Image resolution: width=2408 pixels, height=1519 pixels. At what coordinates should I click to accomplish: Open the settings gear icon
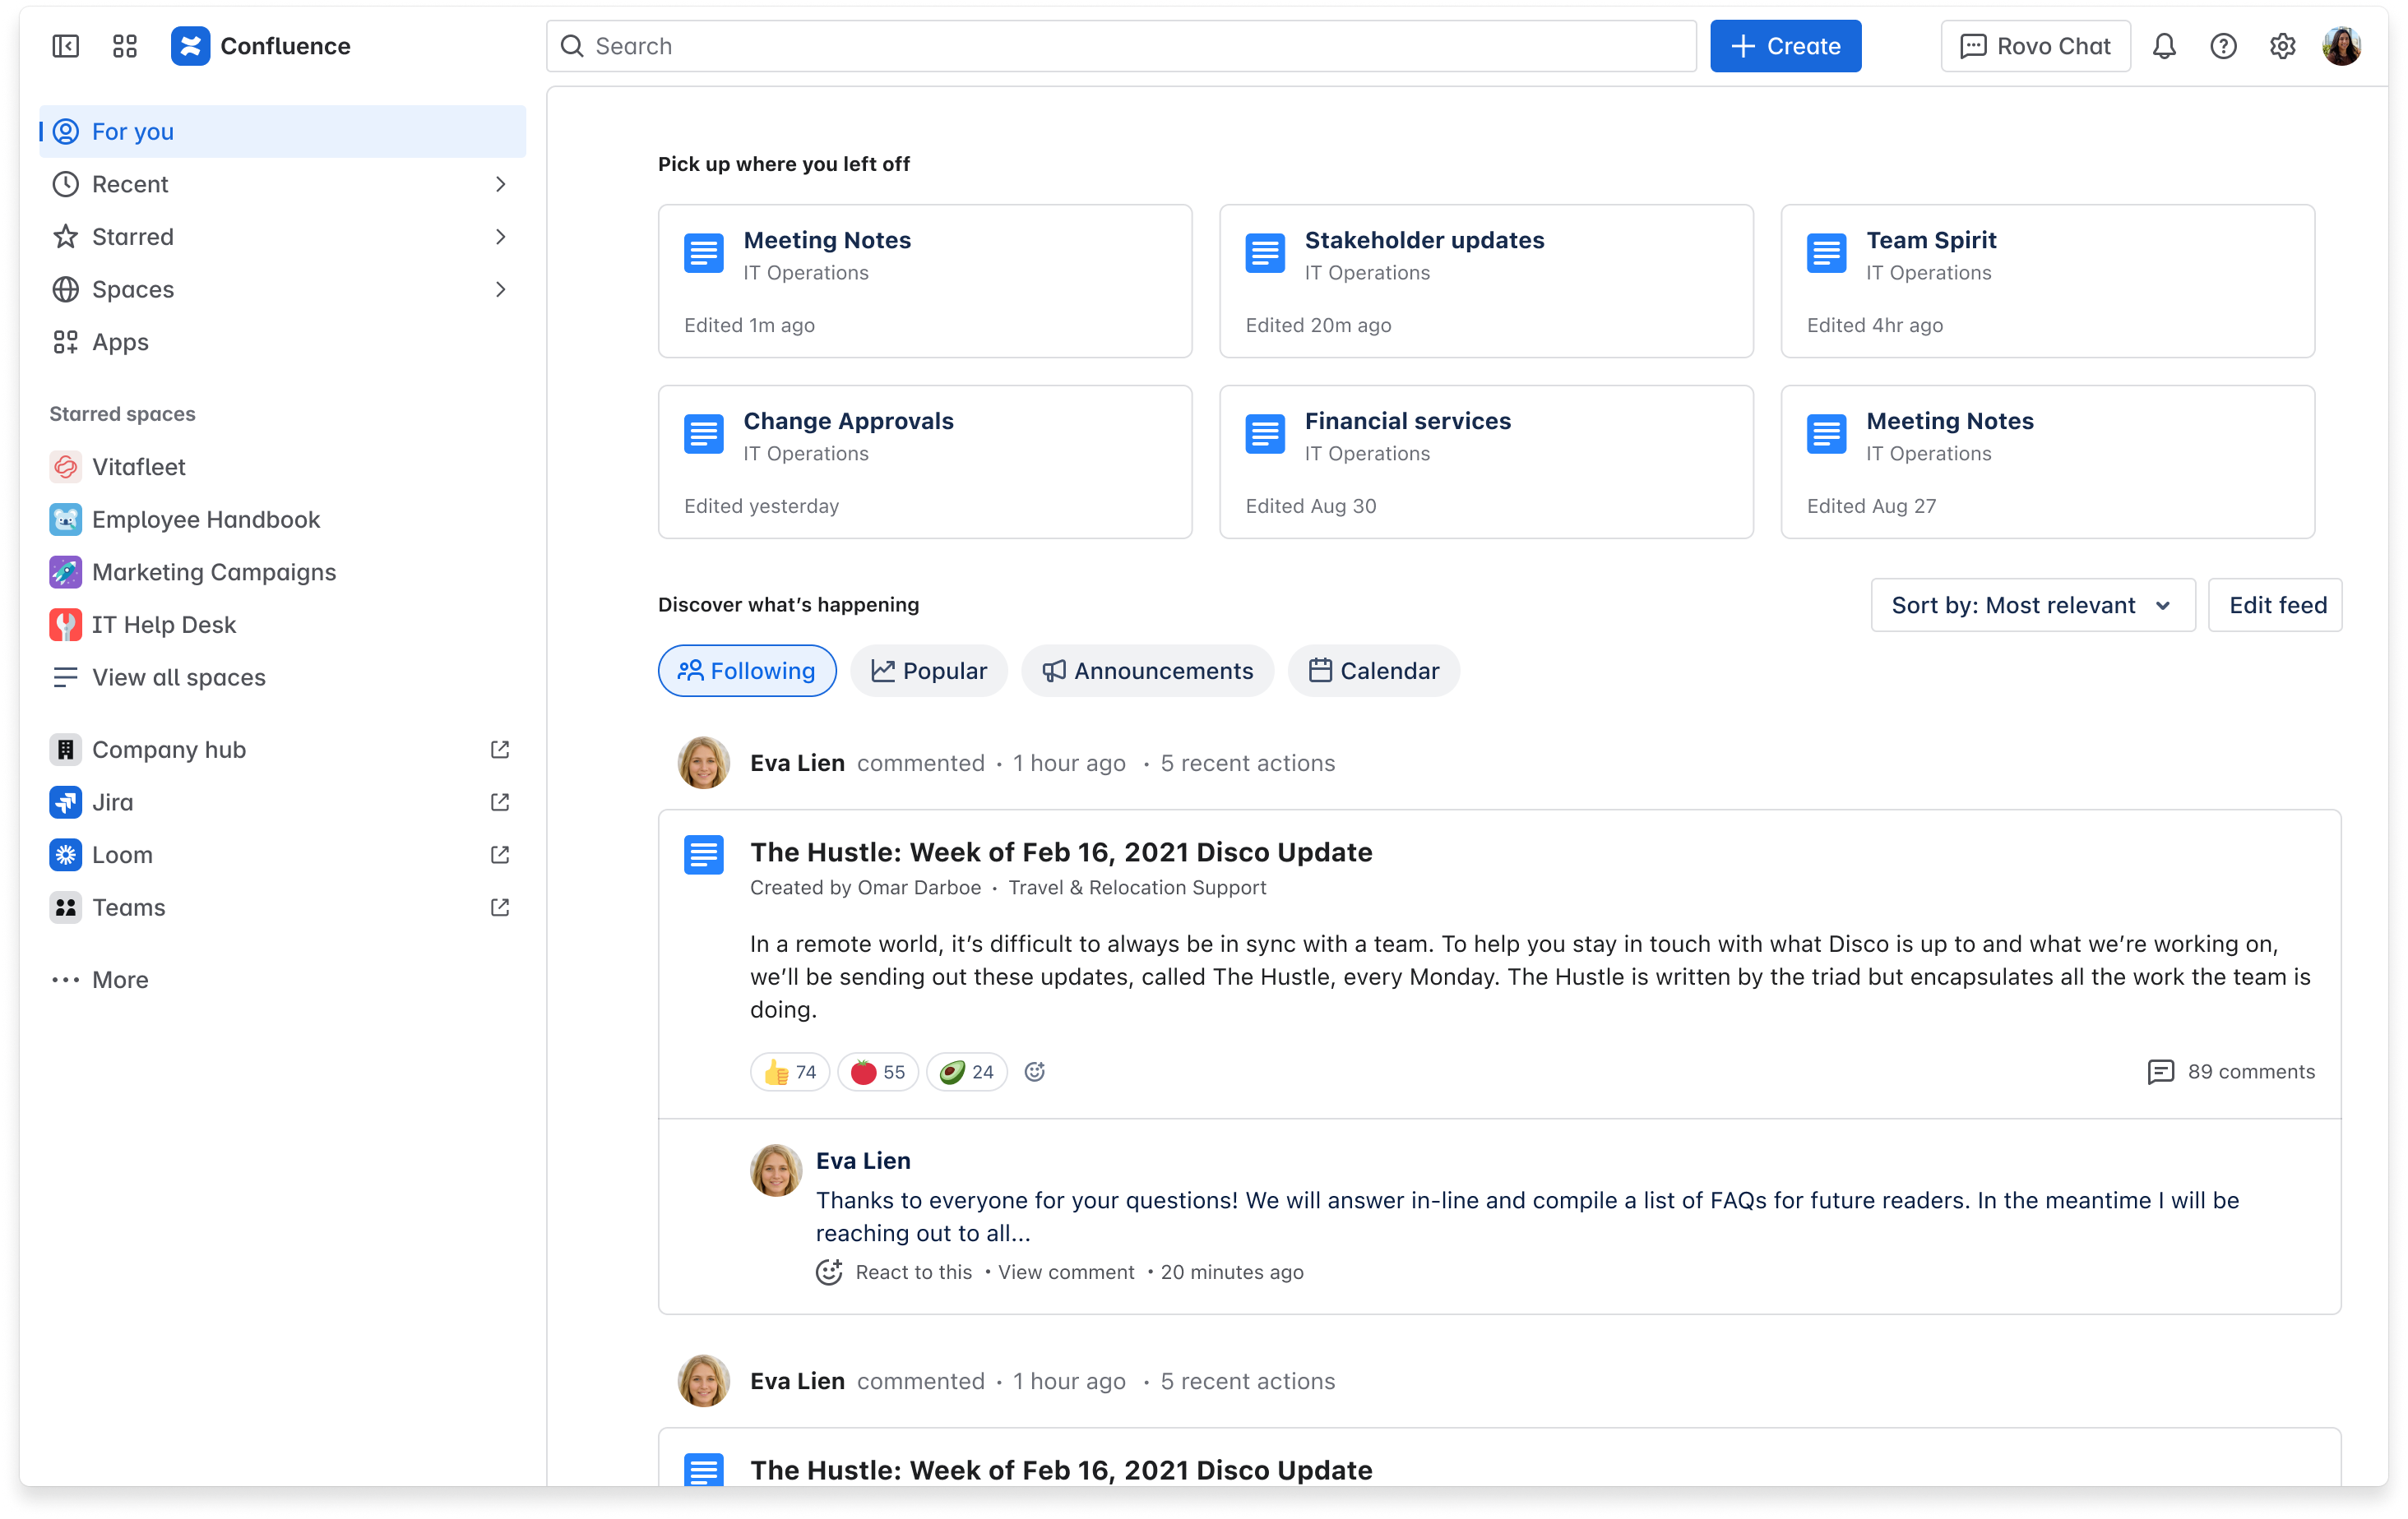pyautogui.click(x=2282, y=46)
